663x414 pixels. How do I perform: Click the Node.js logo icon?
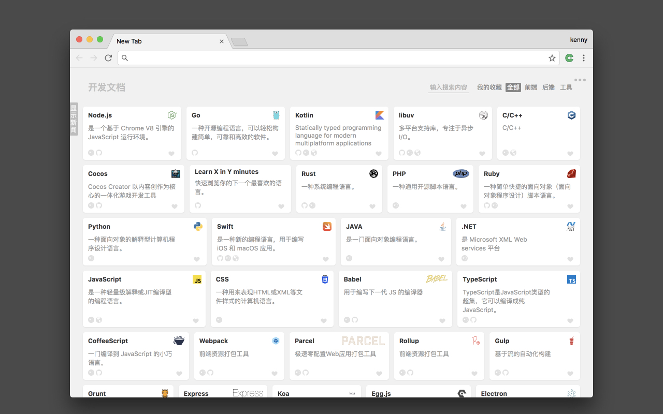pos(172,115)
